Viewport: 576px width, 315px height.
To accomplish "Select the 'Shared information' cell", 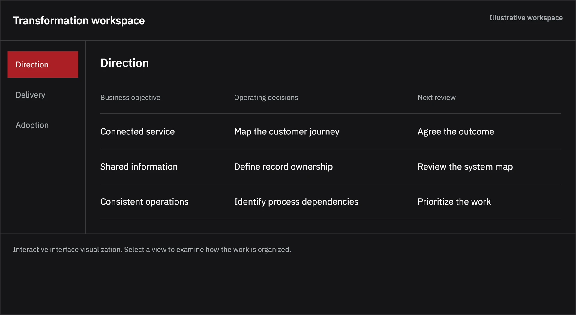I will pos(139,166).
